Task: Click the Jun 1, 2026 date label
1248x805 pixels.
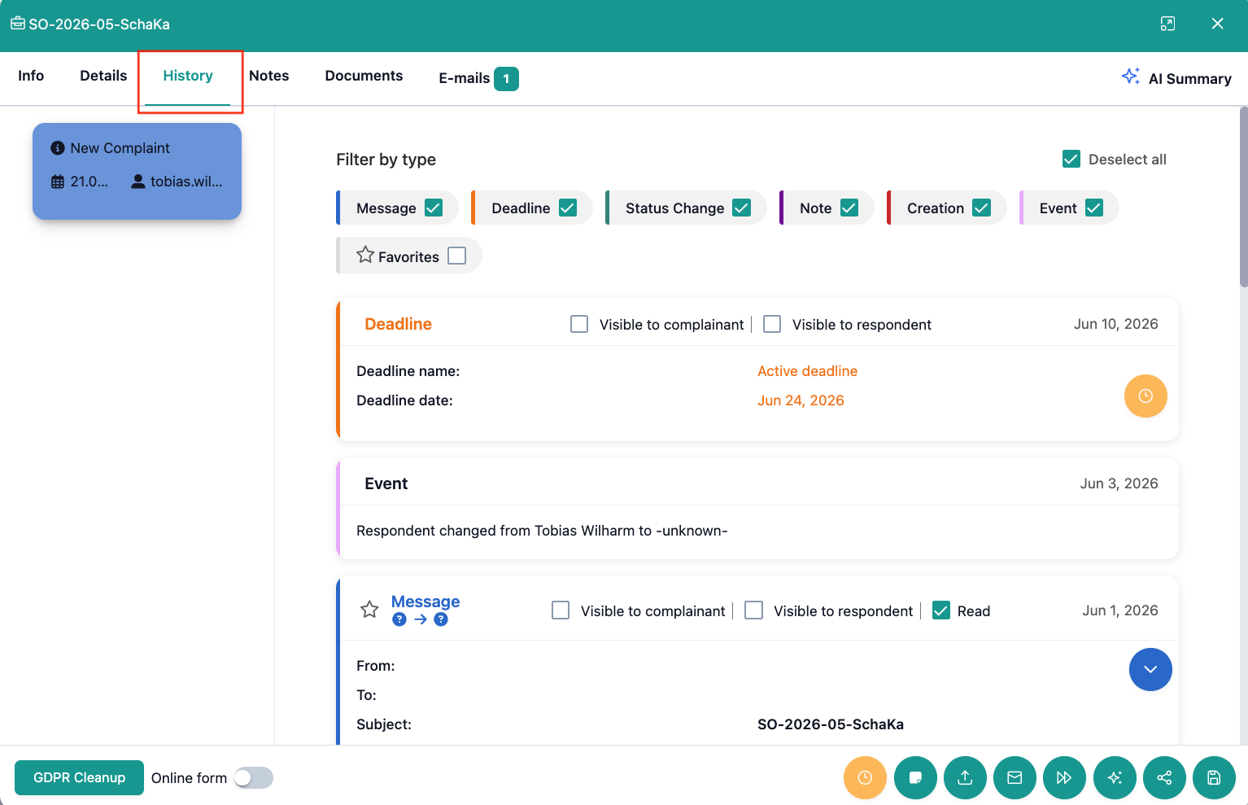Action: click(x=1119, y=610)
